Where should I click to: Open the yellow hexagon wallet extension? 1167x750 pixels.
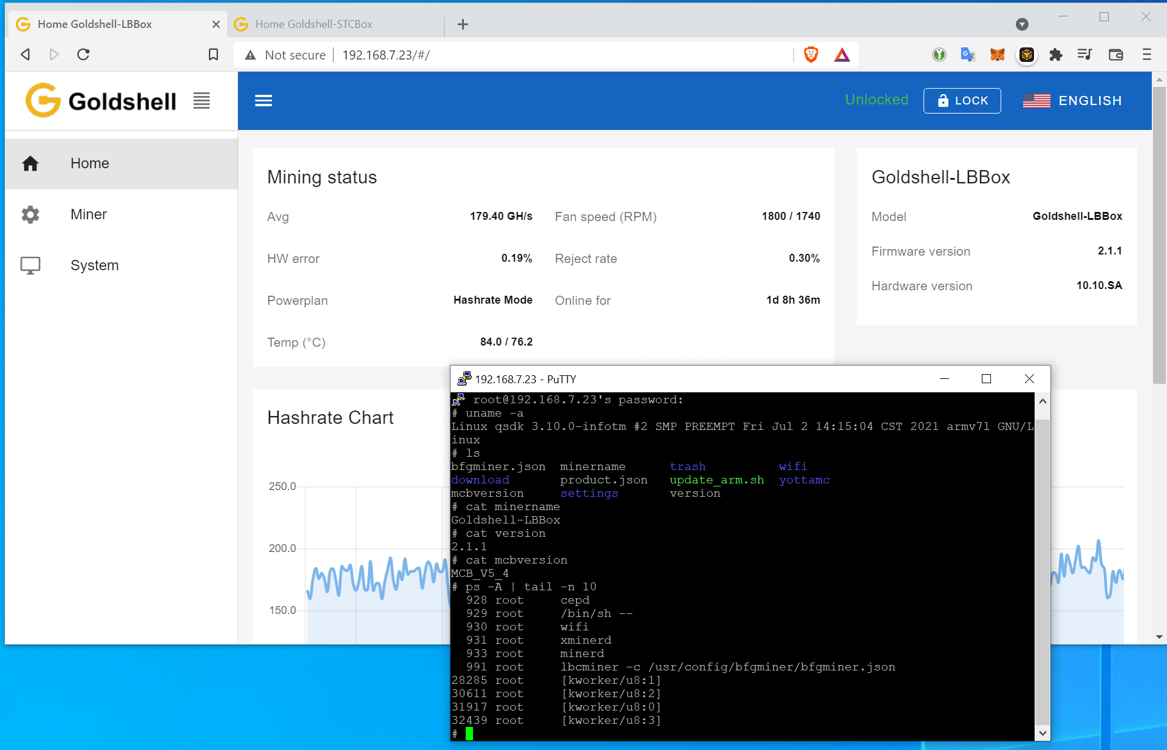(x=1027, y=55)
